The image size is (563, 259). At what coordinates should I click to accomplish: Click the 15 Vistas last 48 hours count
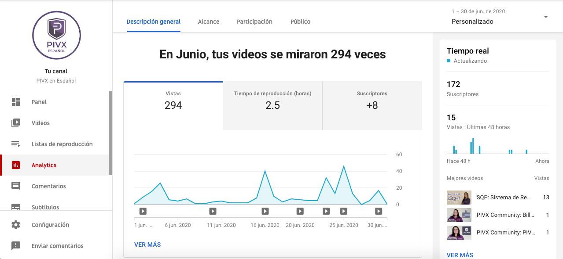(451, 118)
